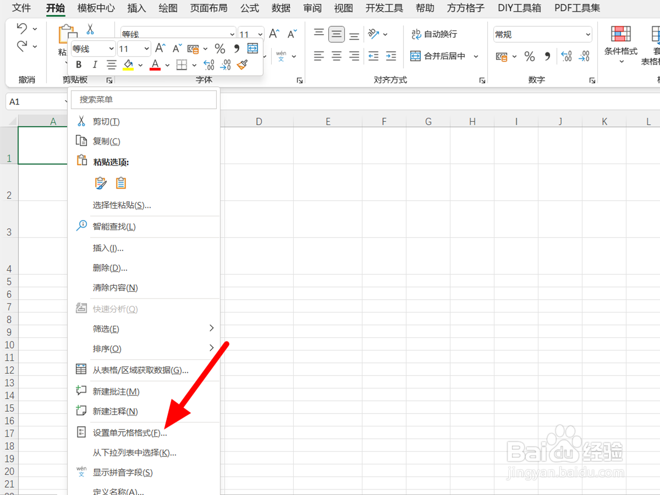This screenshot has width=660, height=495.
Task: Toggle center alignment in the mini toolbar
Action: pyautogui.click(x=111, y=65)
